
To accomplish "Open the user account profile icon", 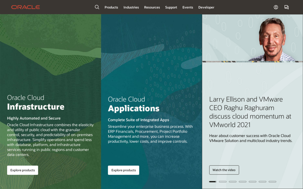I will click(x=276, y=7).
